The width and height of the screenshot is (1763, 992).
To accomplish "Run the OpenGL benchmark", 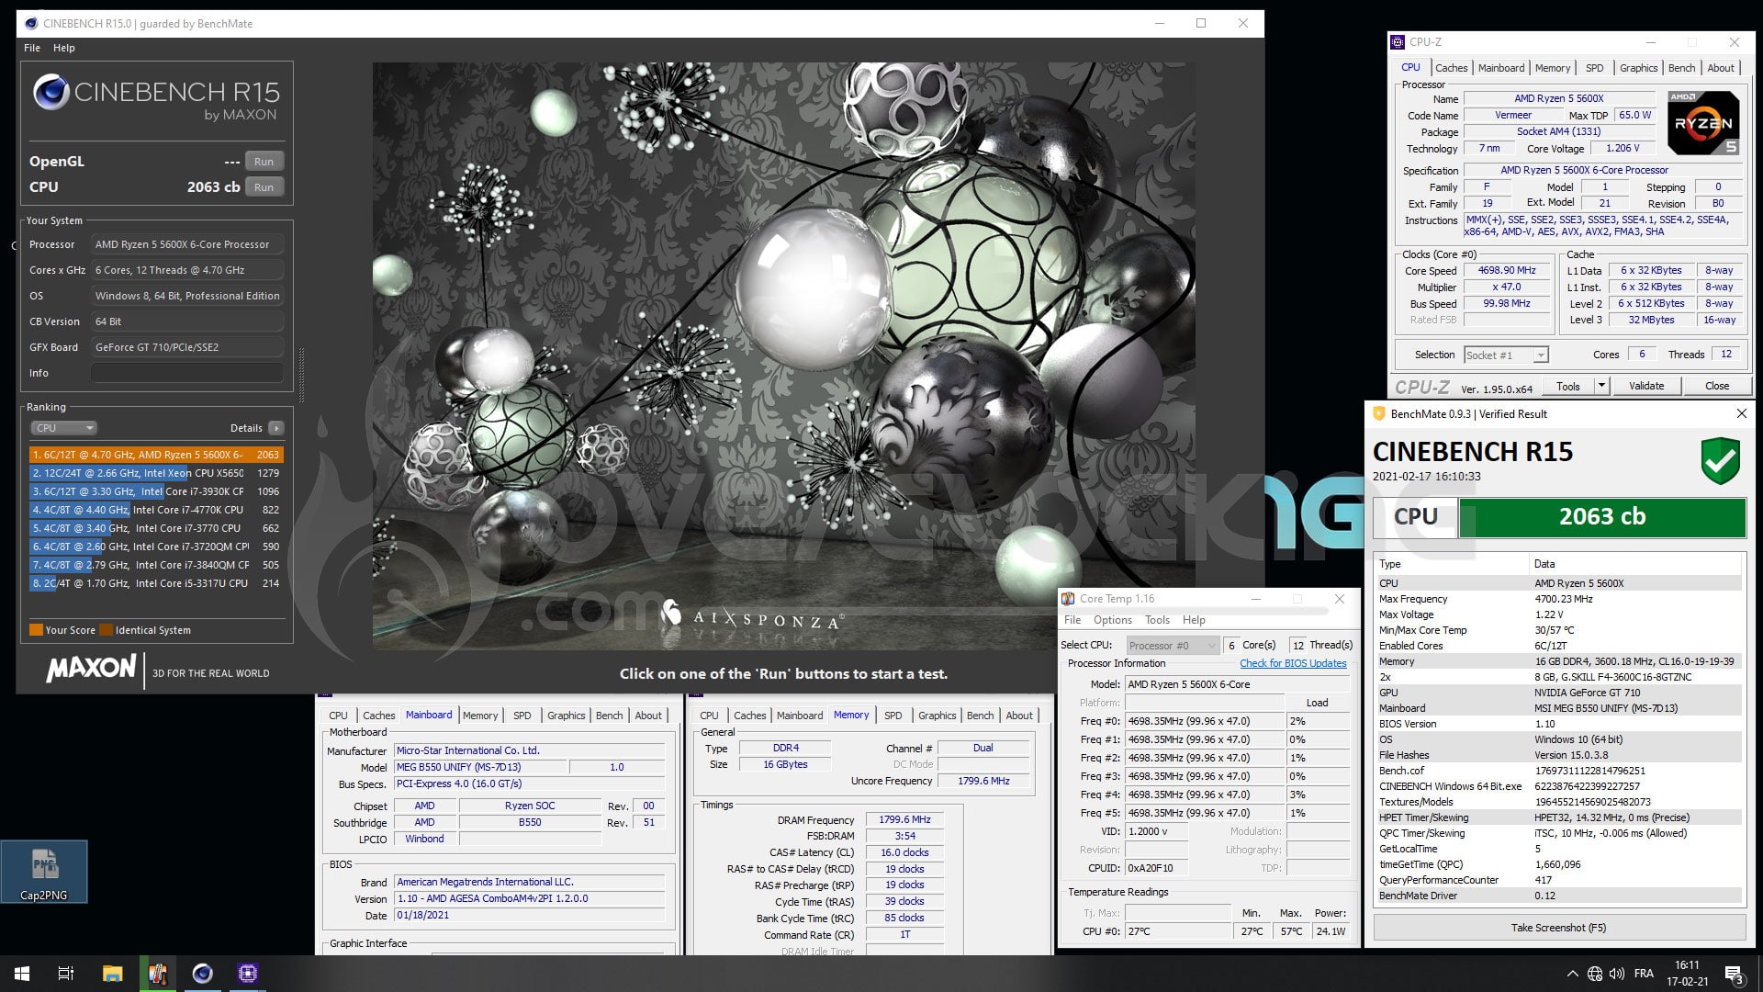I will pyautogui.click(x=264, y=161).
